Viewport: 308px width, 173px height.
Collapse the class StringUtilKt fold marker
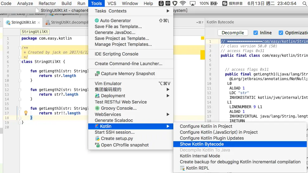[x=20, y=62]
